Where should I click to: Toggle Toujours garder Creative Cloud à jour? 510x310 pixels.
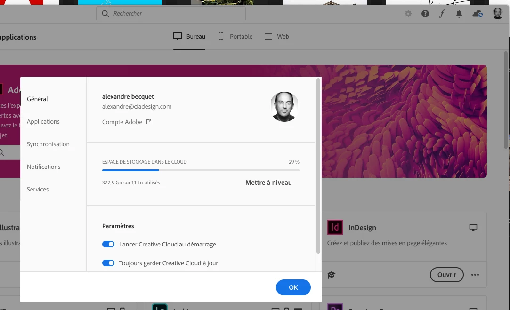(x=108, y=263)
